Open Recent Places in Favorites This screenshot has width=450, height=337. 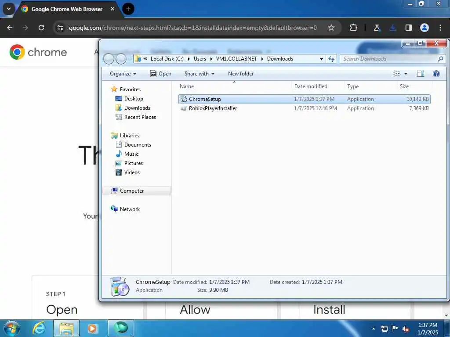pyautogui.click(x=140, y=117)
